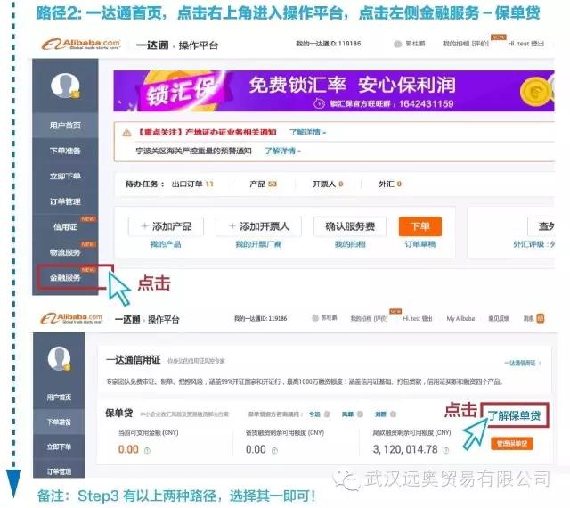Click the warning icon beside 重点关注 notice
This screenshot has height=508, width=570.
click(126, 132)
